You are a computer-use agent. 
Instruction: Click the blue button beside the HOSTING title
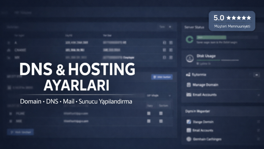click(x=162, y=77)
